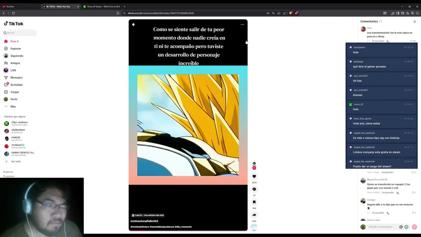The width and height of the screenshot is (421, 237).
Task: Open motivacionalfallo365 creator name on video
Action: pos(144,221)
